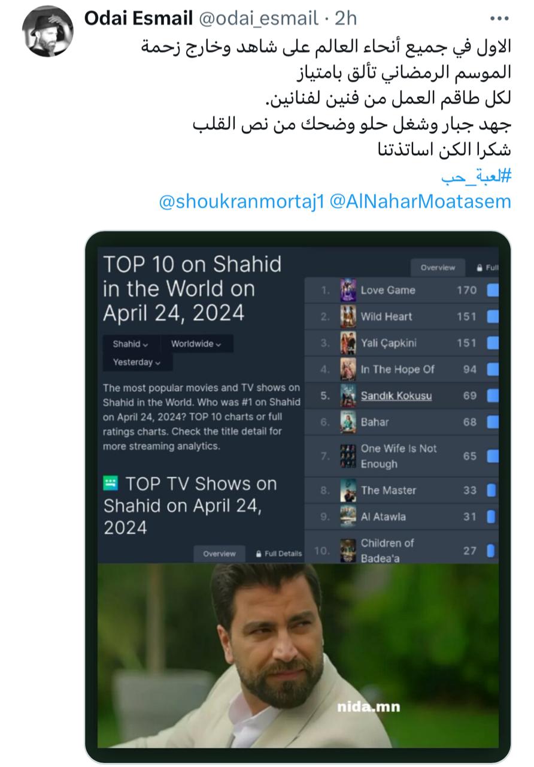Click The Master poster icon
This screenshot has width=534, height=767.
[x=348, y=491]
